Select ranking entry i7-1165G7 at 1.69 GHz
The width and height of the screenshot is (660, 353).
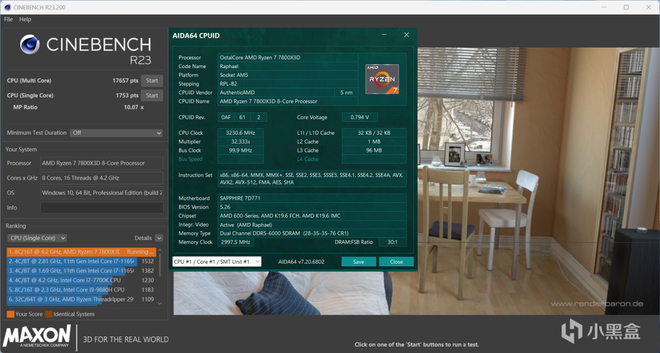pyautogui.click(x=81, y=270)
